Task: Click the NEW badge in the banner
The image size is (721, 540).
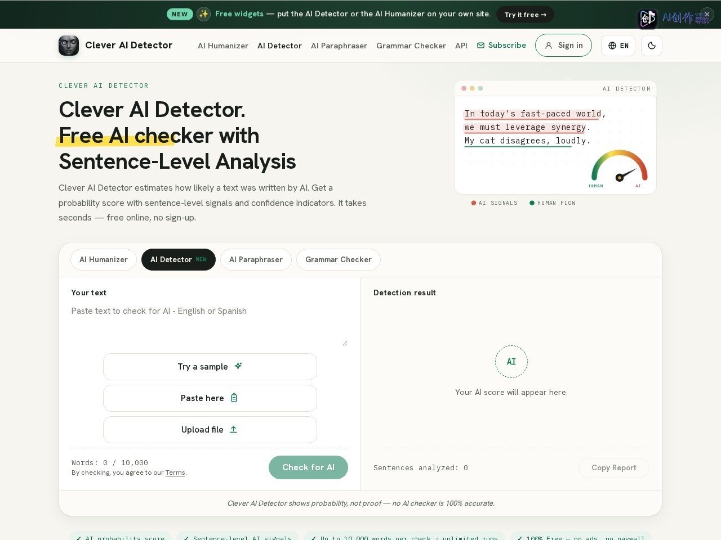Action: (x=180, y=14)
